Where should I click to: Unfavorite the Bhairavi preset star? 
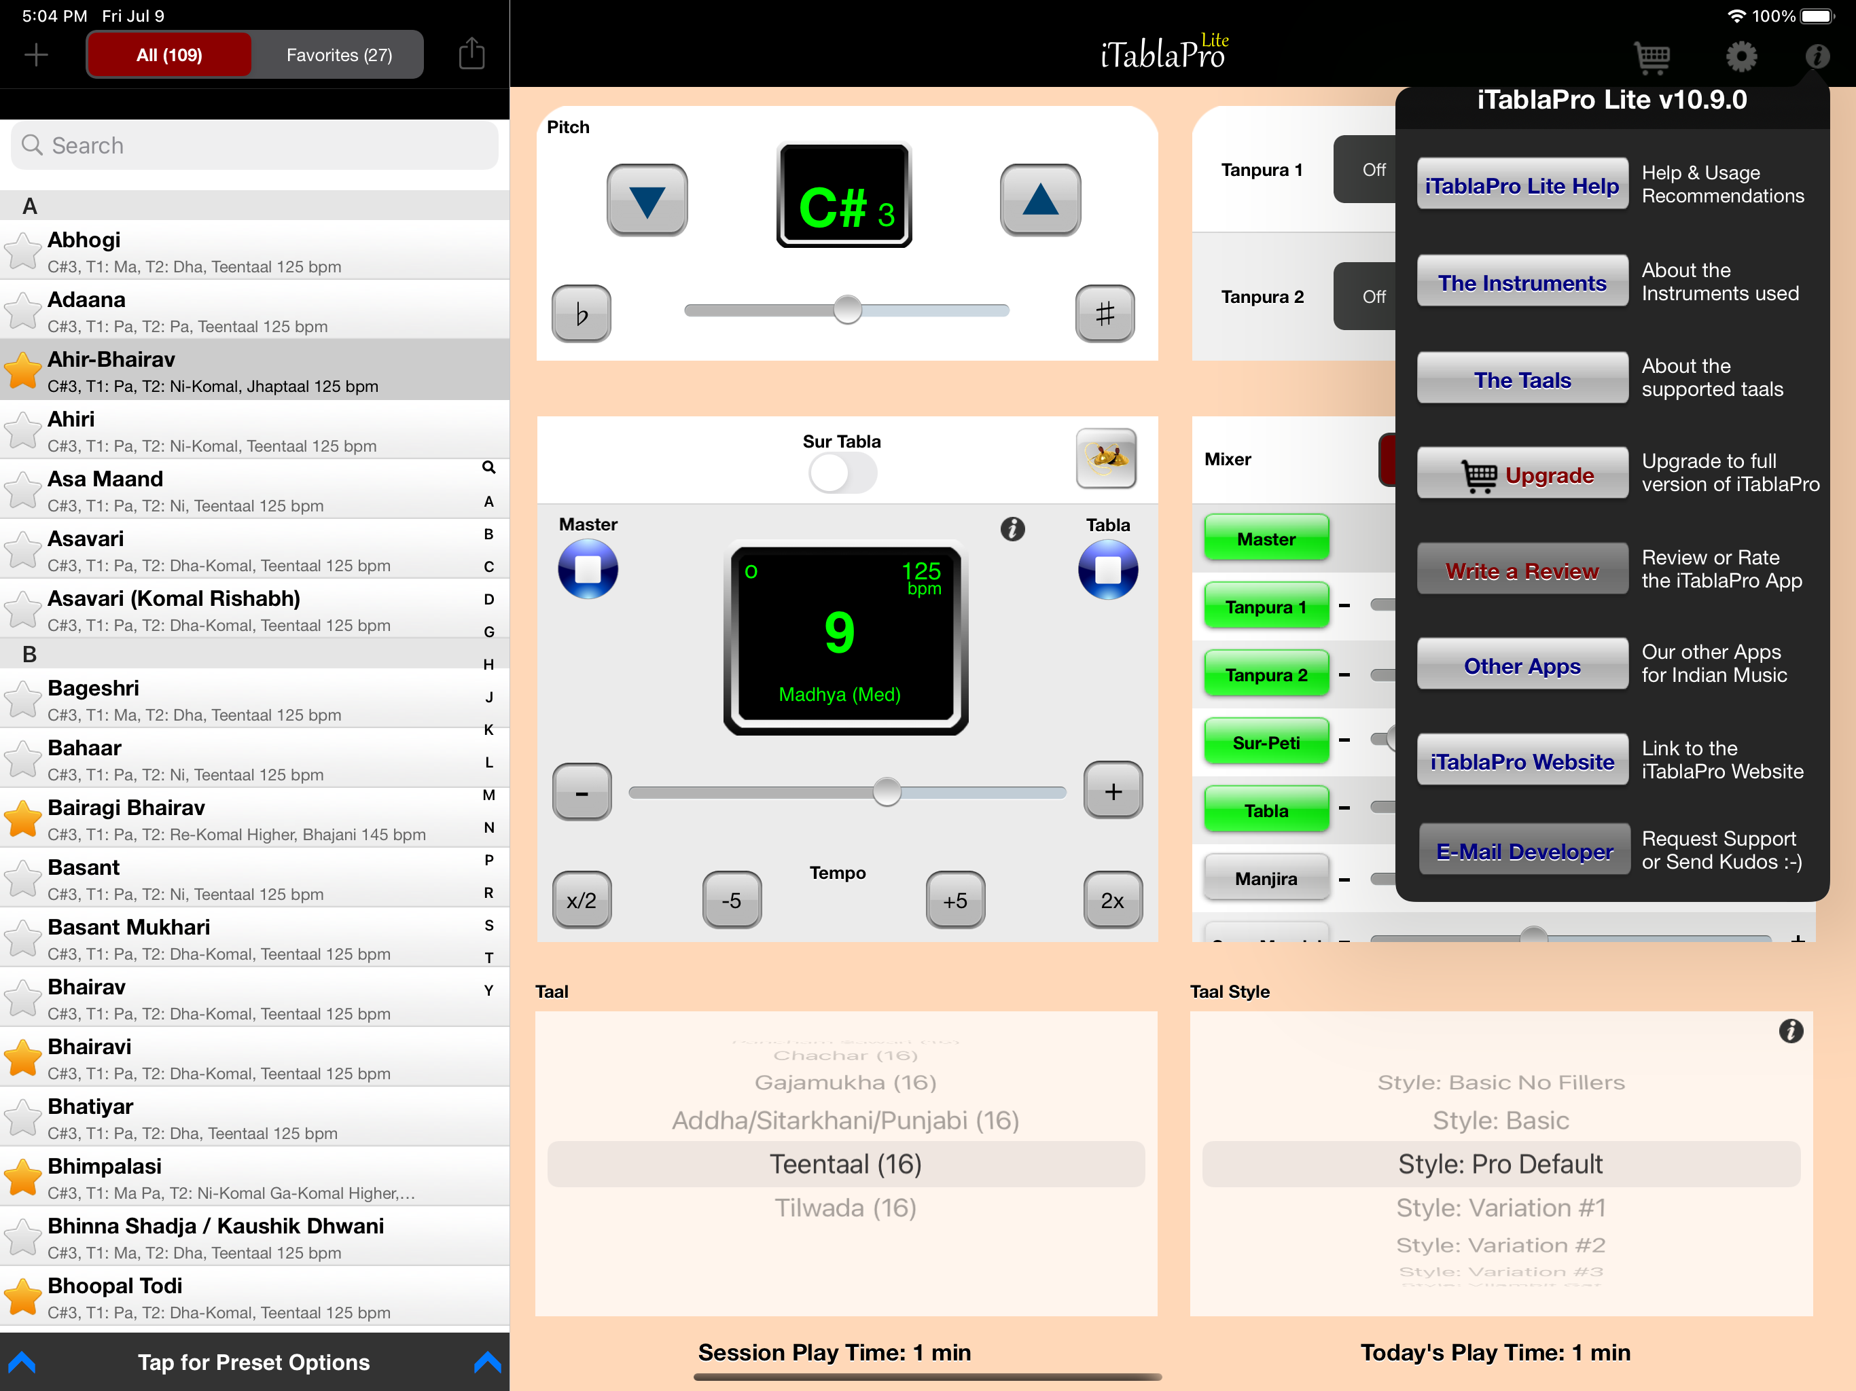pyautogui.click(x=22, y=1057)
